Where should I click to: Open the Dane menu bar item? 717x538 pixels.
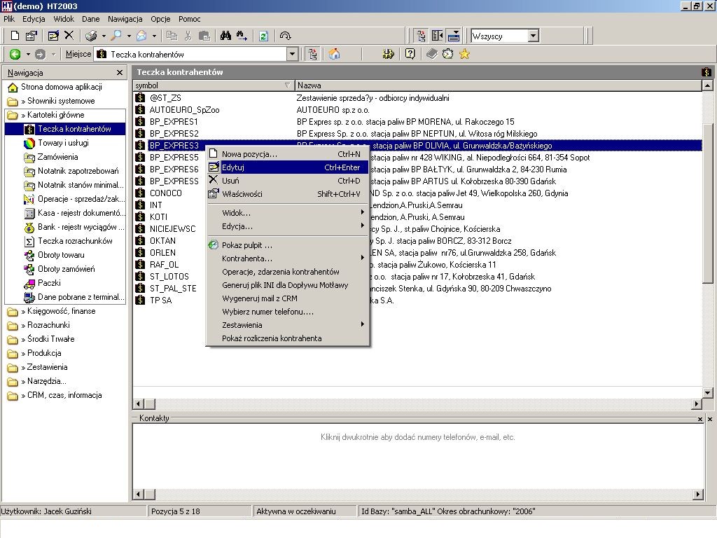click(x=90, y=19)
